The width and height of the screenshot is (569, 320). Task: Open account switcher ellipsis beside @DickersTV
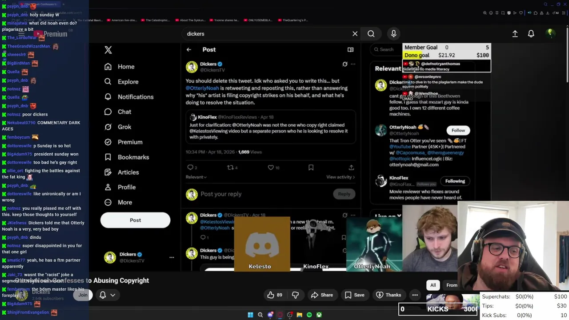click(172, 257)
